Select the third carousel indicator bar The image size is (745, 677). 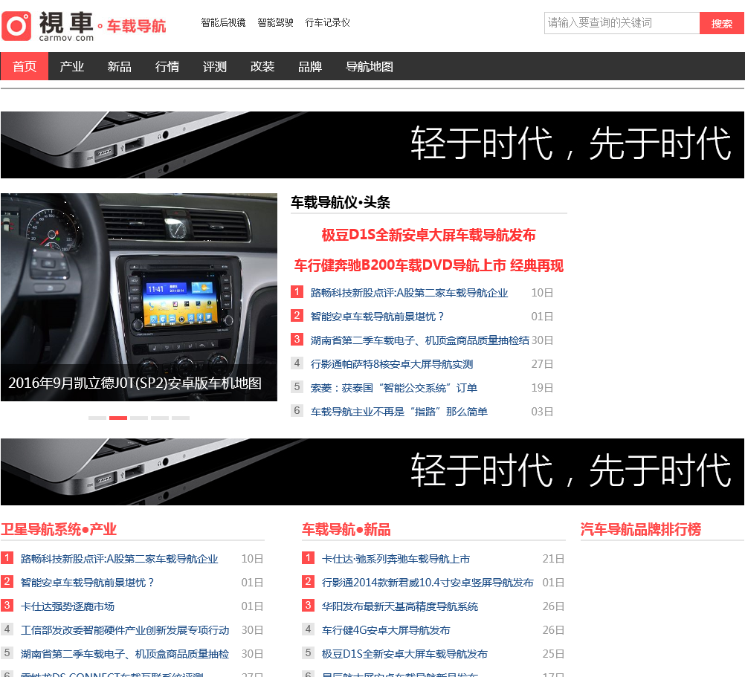click(139, 418)
